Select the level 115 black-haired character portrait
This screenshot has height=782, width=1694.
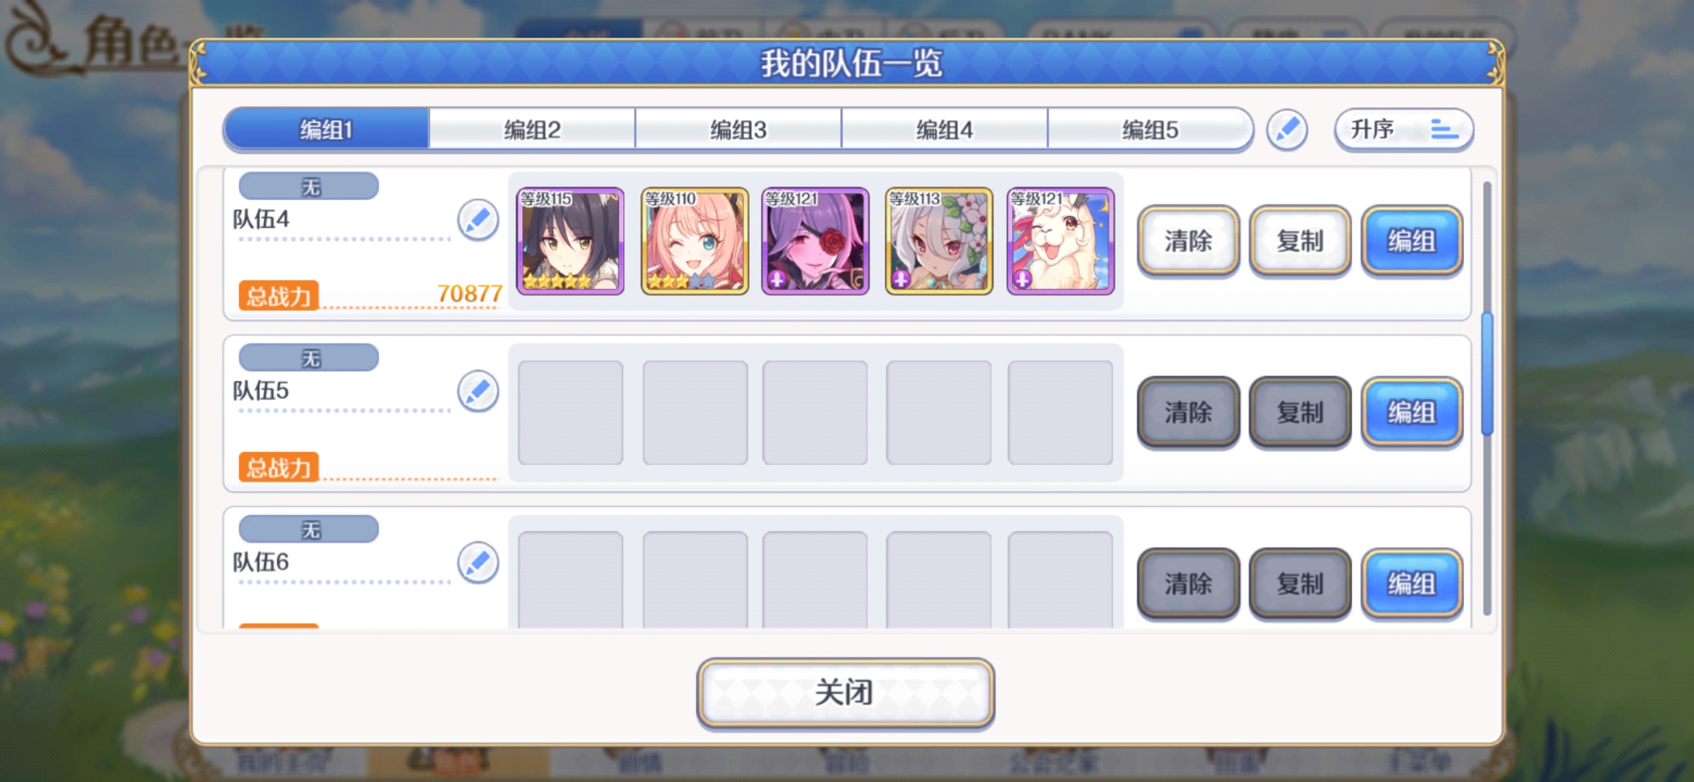point(570,241)
